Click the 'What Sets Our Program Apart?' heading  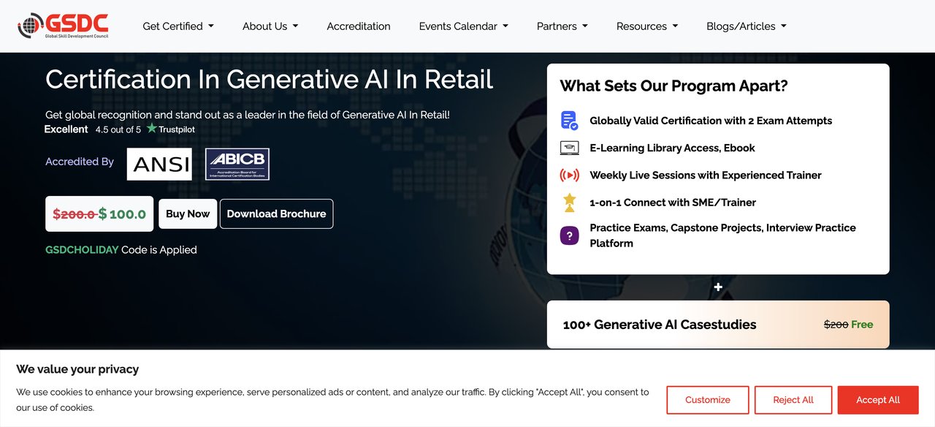point(673,86)
